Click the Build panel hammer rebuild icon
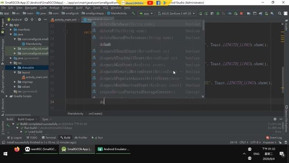Viewport: 289px width, 163px height. (x=8, y=125)
